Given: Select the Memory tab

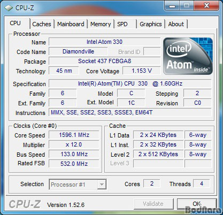Looking at the screenshot, I should [101, 24].
